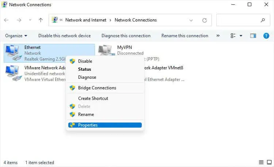Click Rename this connection
Screen dimensions: 274x167
click(x=185, y=36)
